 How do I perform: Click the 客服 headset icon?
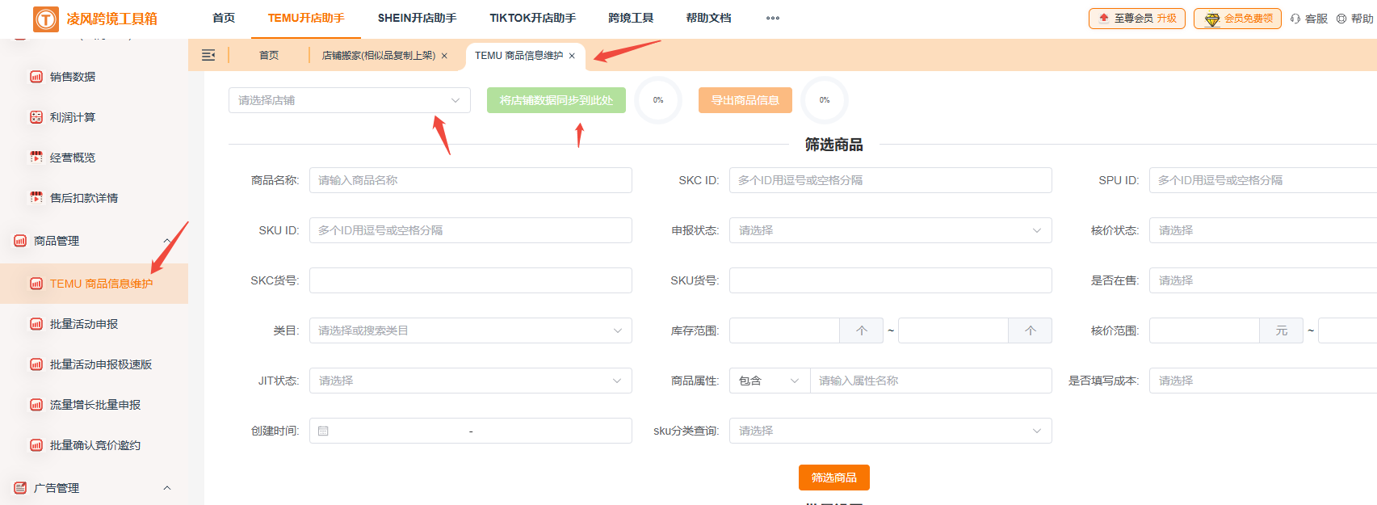click(x=1295, y=19)
